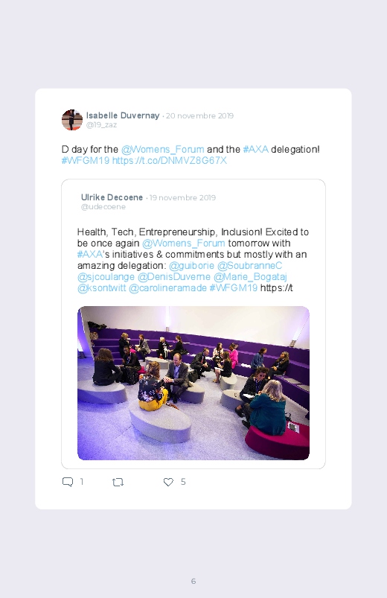
Task: Open the @SoubranneC mention
Action: coord(250,265)
